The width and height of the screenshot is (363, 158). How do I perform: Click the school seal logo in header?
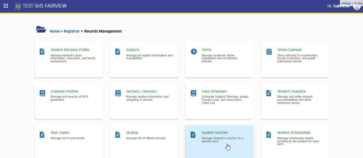[18, 6]
